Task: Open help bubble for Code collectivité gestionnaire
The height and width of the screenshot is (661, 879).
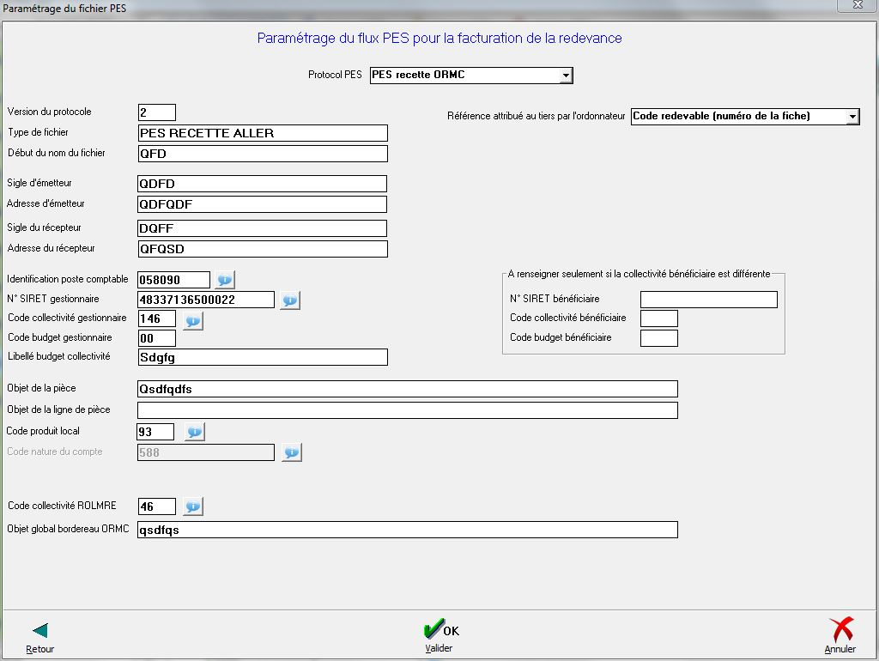Action: click(x=193, y=320)
